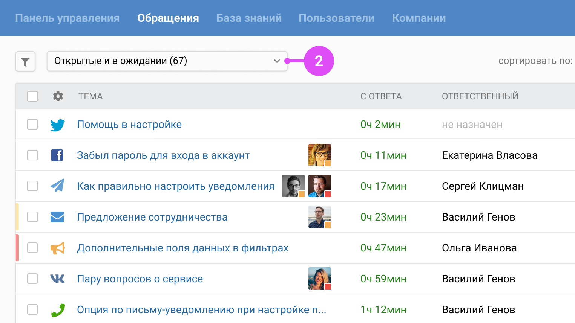Toggle the select-all checkbox in header

[x=32, y=96]
